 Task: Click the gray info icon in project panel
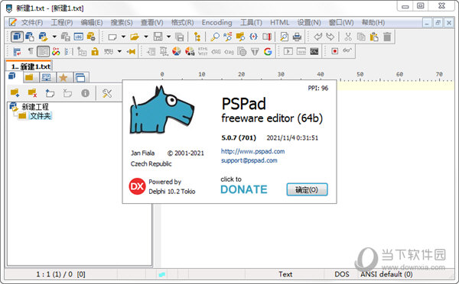85,93
